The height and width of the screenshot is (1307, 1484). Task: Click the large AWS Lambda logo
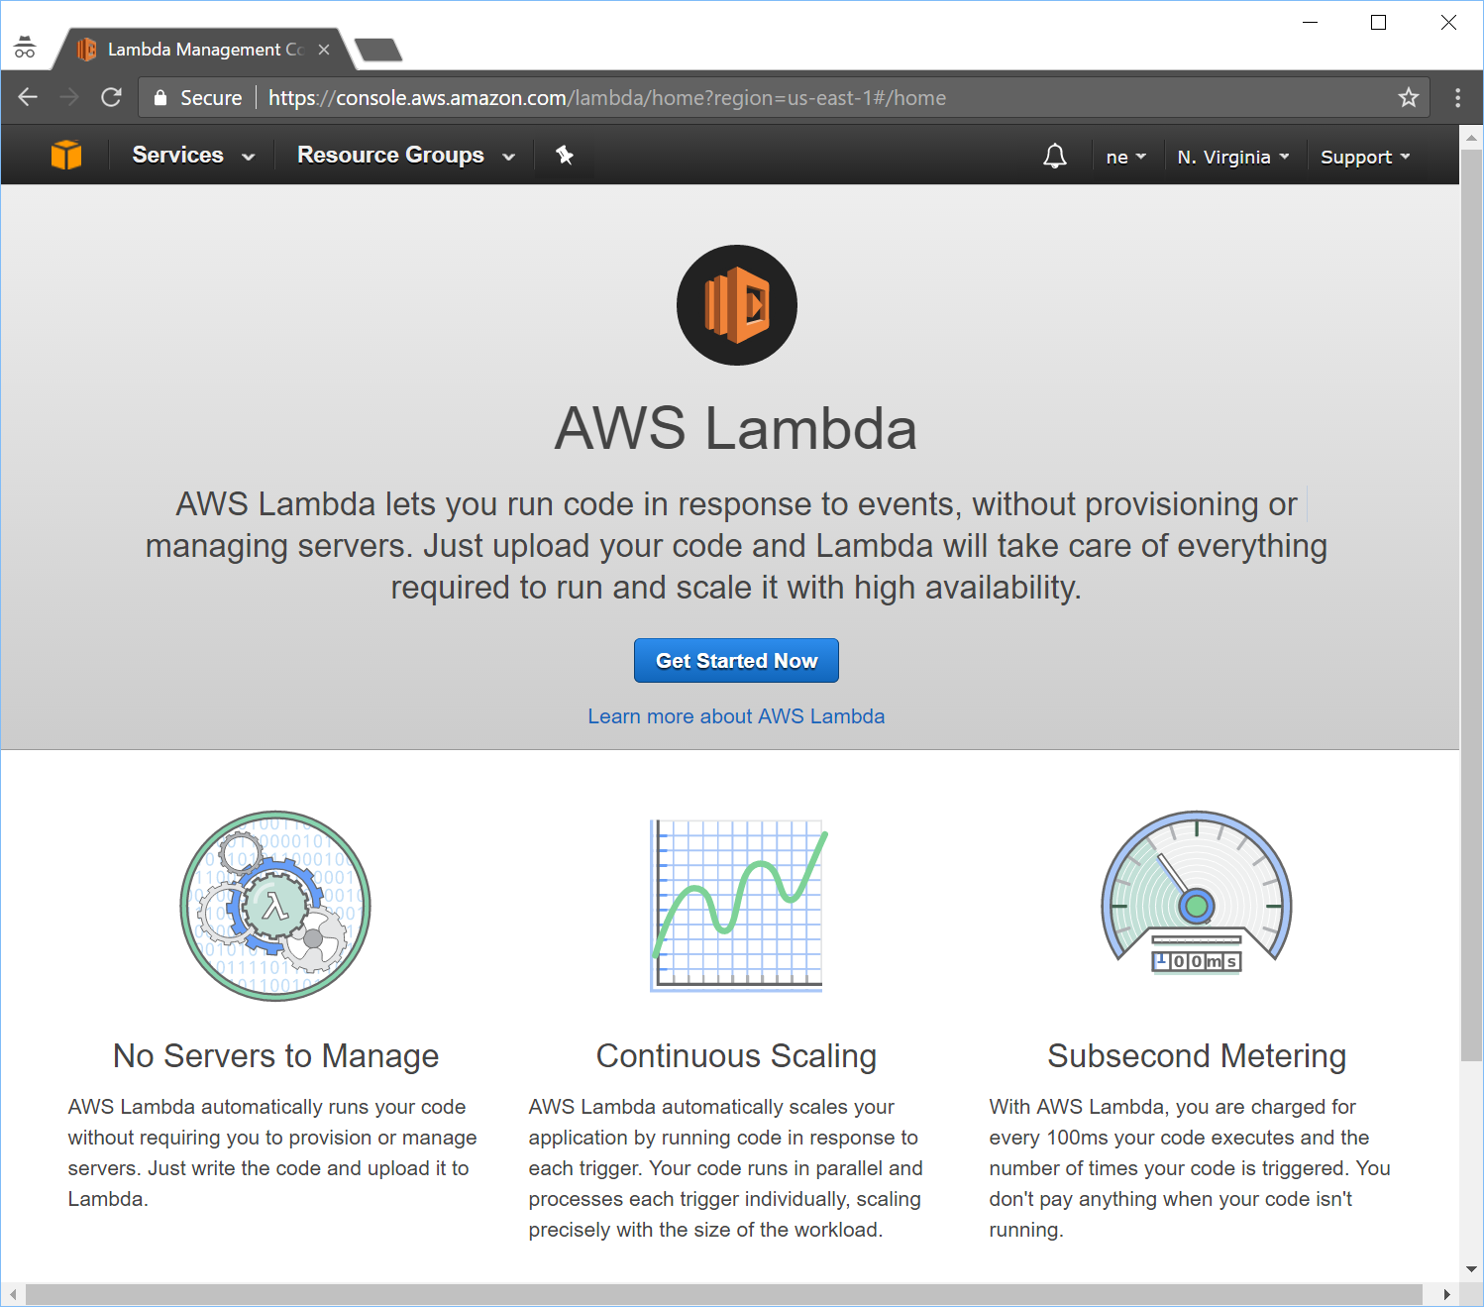click(736, 305)
